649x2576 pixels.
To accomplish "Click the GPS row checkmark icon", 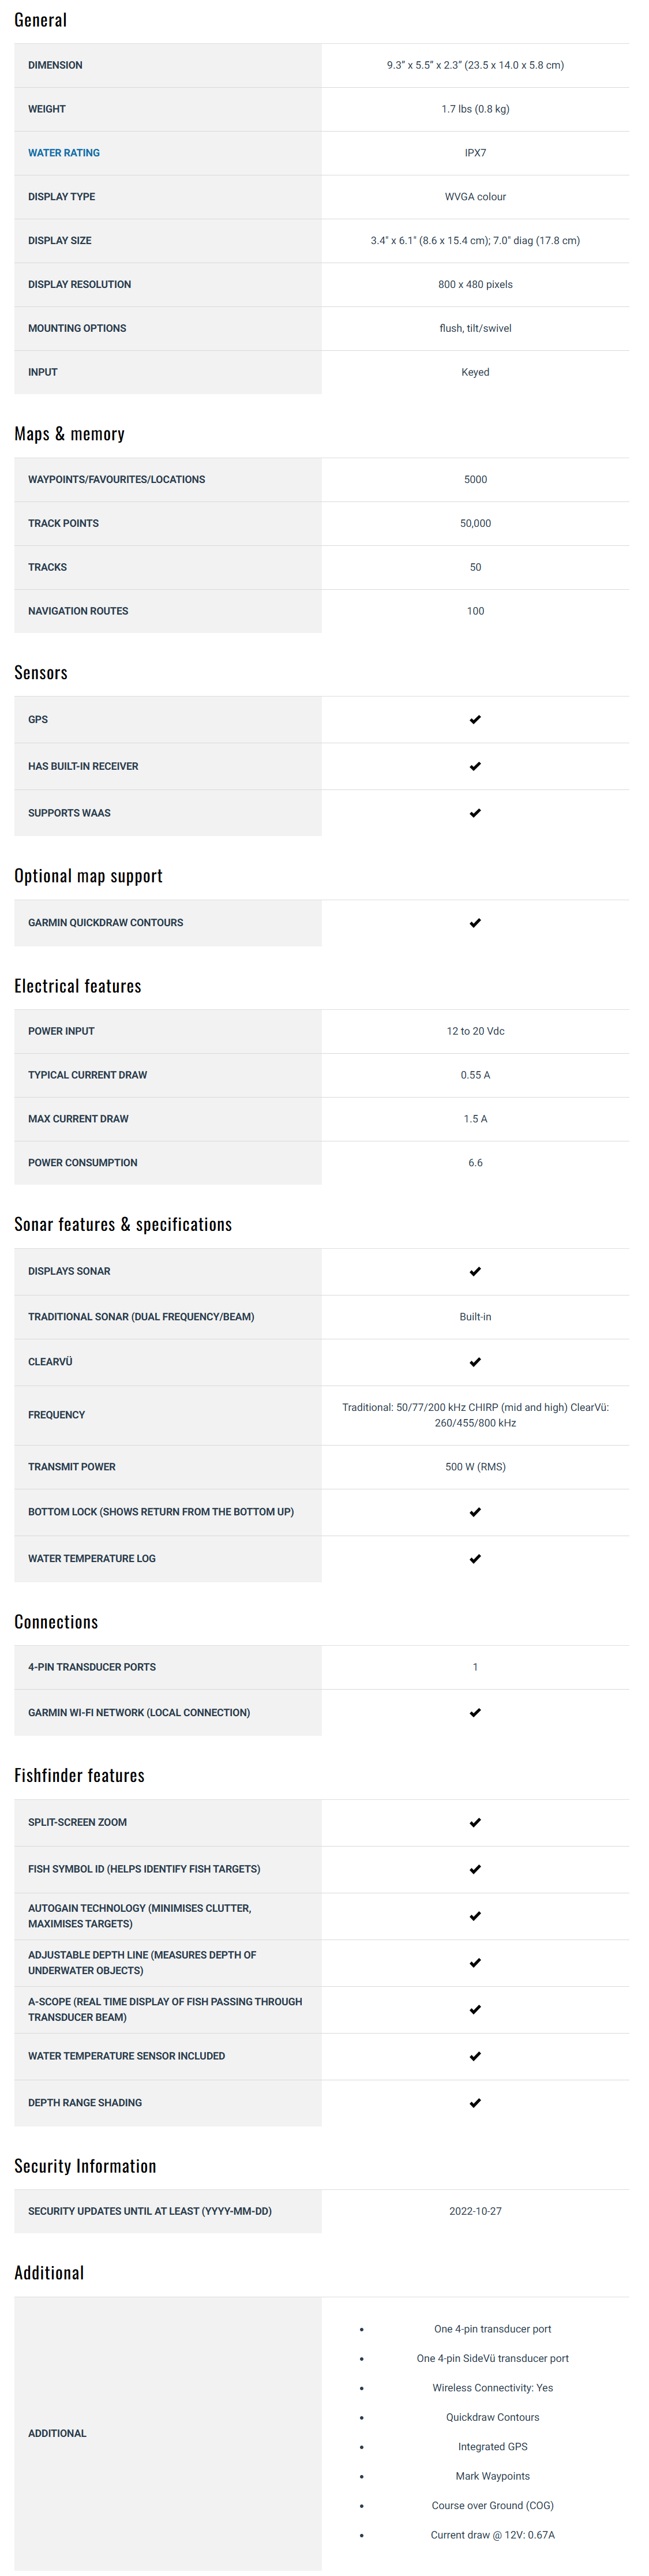I will click(475, 719).
